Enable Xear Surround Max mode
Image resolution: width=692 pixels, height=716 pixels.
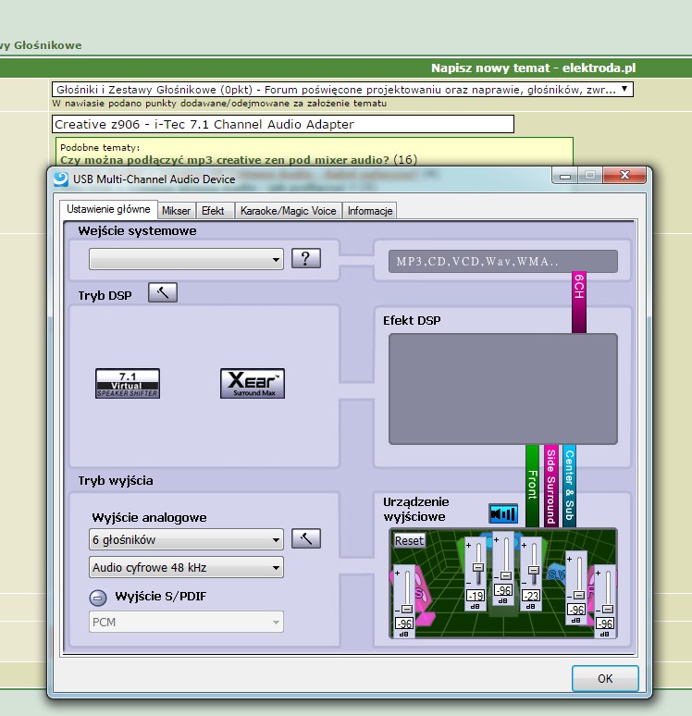[x=253, y=384]
